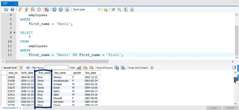
Task: Open find panel with the magnifier icon
Action: pyautogui.click(x=119, y=10)
